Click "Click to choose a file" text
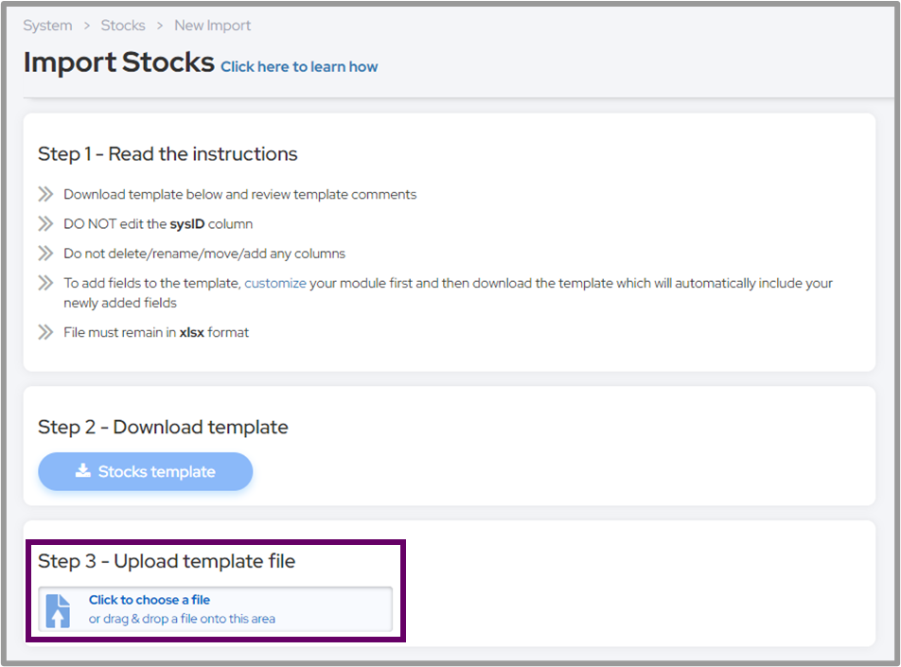The height and width of the screenshot is (667, 901). [149, 600]
